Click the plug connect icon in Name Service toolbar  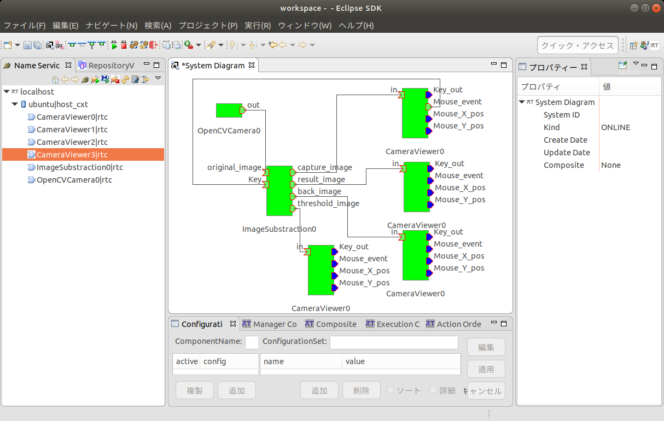click(x=85, y=79)
